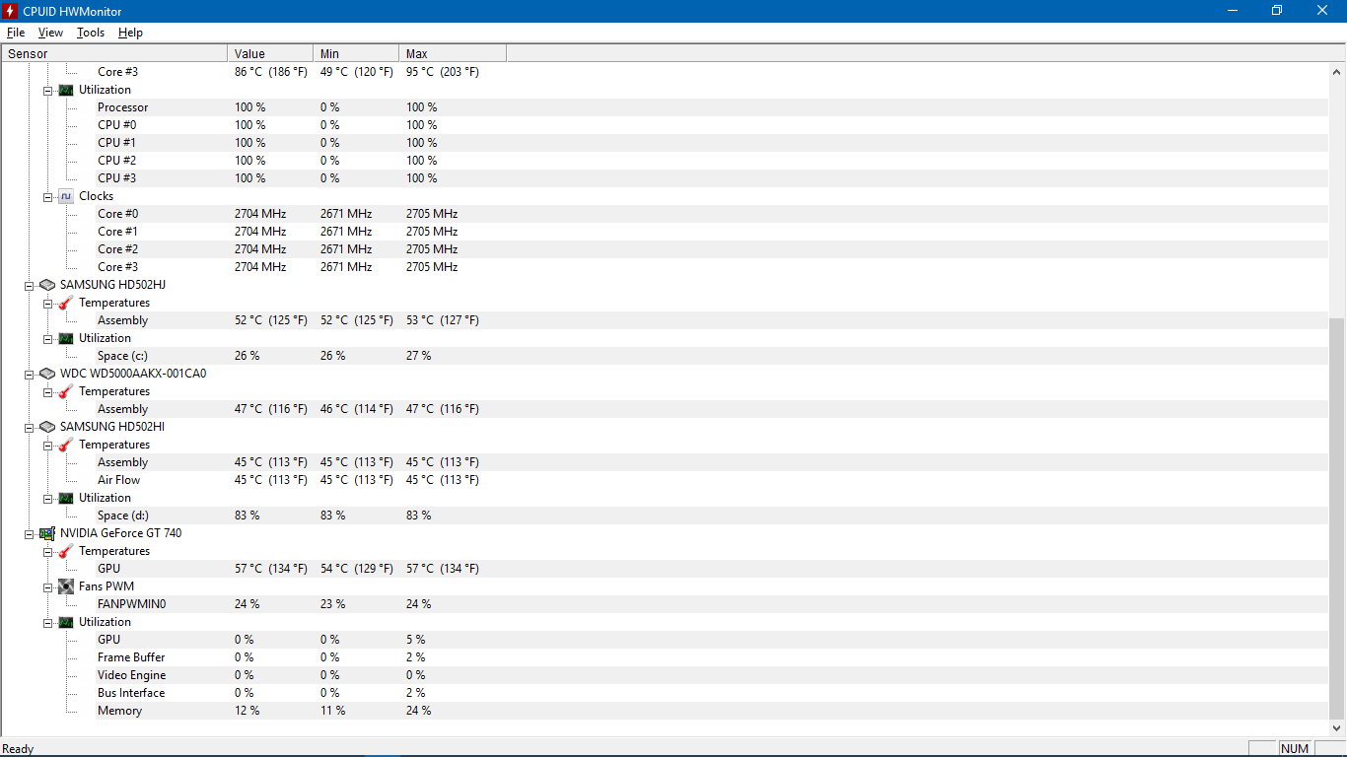Collapse the GPU Utilization node at the bottom
This screenshot has width=1347, height=757.
click(x=47, y=622)
